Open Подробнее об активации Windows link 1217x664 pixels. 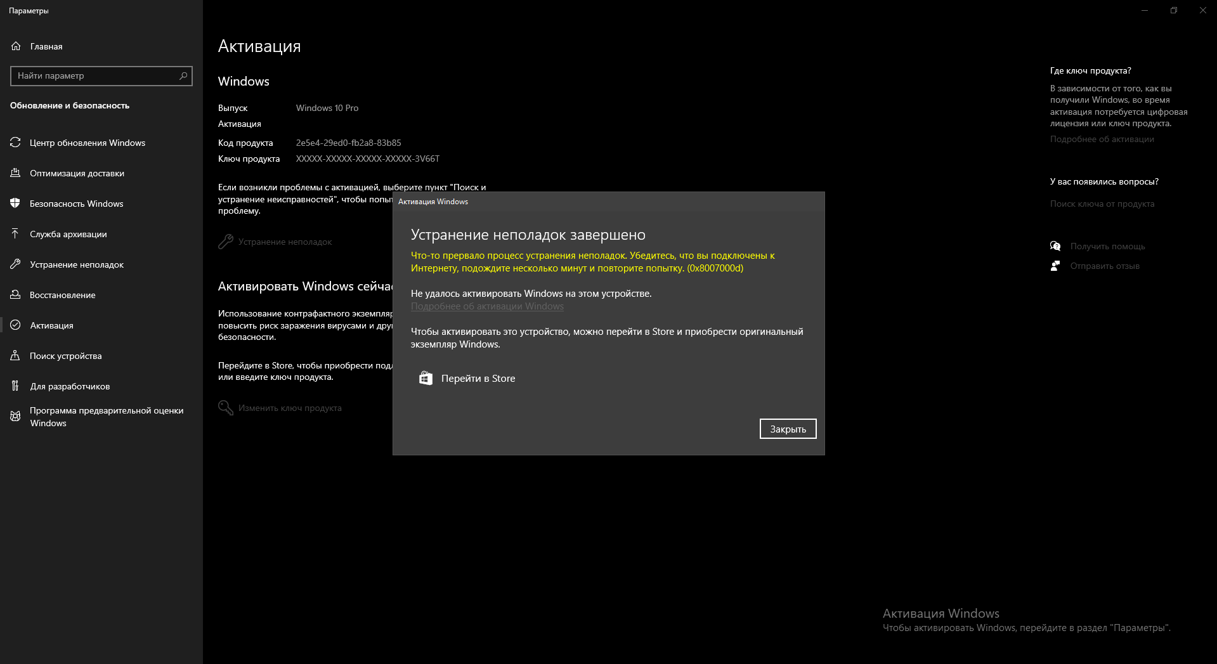tap(487, 306)
